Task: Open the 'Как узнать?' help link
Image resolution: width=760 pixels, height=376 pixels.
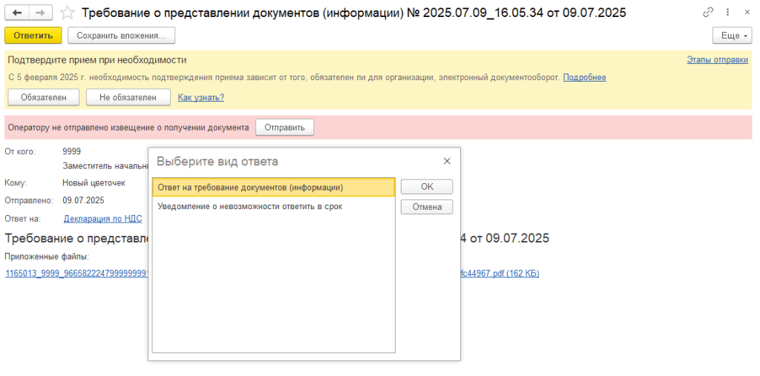Action: [x=201, y=97]
